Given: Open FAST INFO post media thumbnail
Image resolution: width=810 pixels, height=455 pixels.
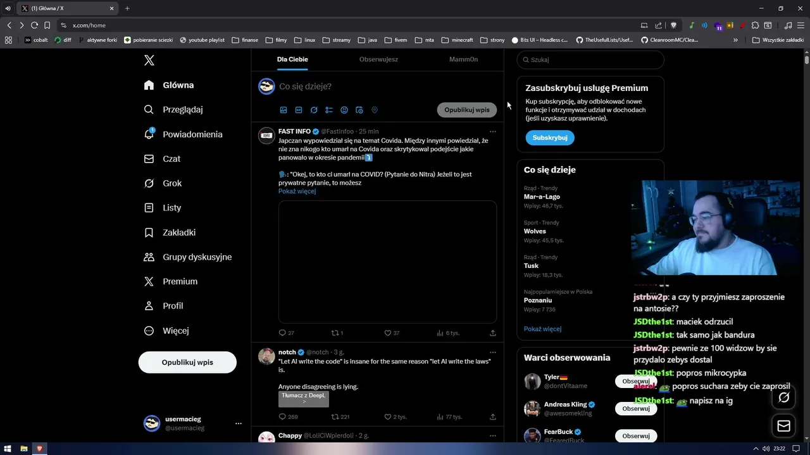Looking at the screenshot, I should [387, 262].
